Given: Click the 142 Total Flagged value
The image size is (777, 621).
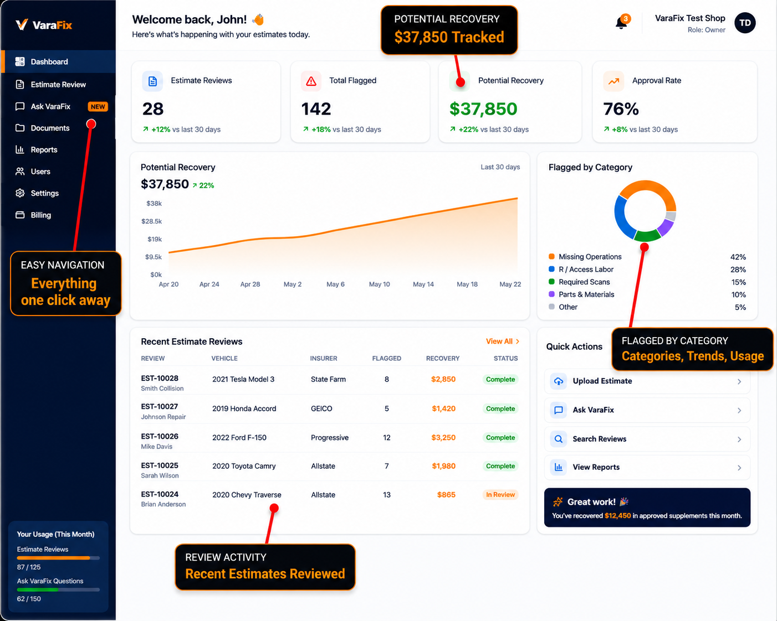Looking at the screenshot, I should pyautogui.click(x=316, y=109).
